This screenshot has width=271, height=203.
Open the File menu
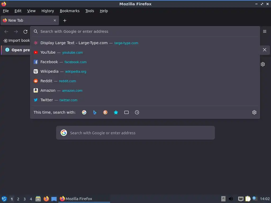point(6,11)
